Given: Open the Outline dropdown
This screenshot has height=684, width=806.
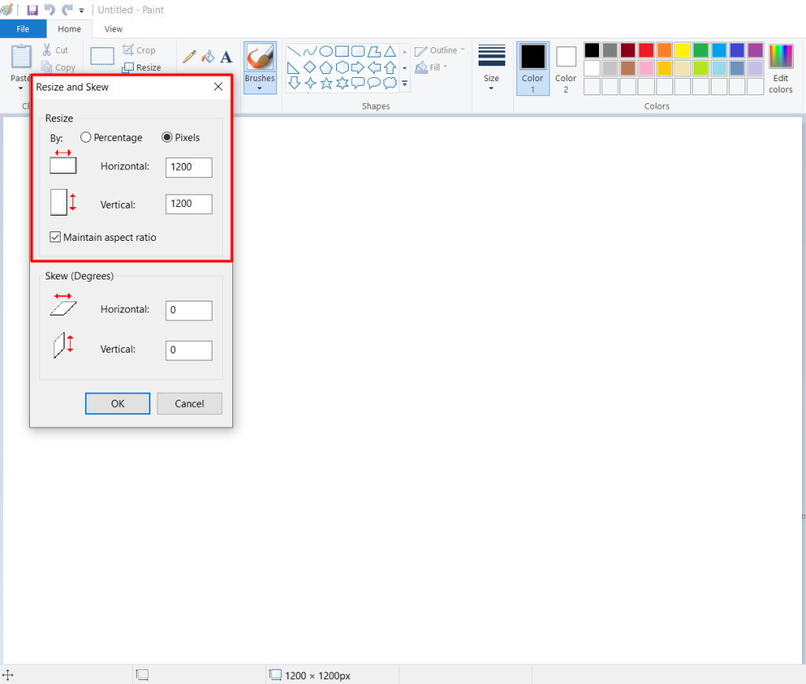Looking at the screenshot, I should 439,50.
